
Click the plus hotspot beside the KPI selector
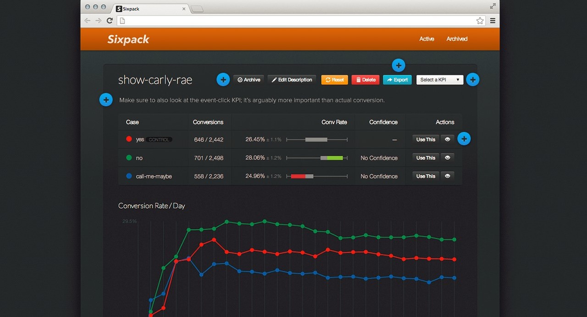tap(472, 80)
